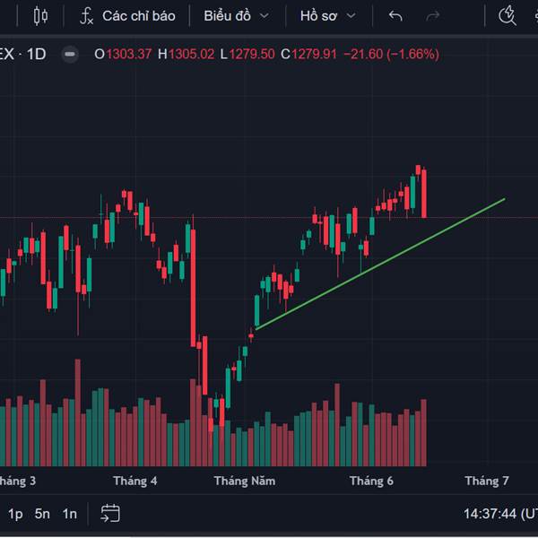Viewport: 538px width, 538px height.
Task: Click the open price value 1303.37
Action: (x=128, y=54)
